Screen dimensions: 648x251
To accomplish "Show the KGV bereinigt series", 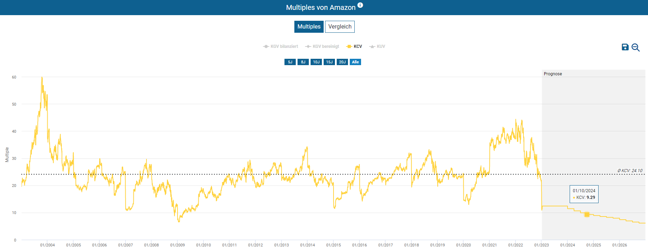I will pos(322,46).
